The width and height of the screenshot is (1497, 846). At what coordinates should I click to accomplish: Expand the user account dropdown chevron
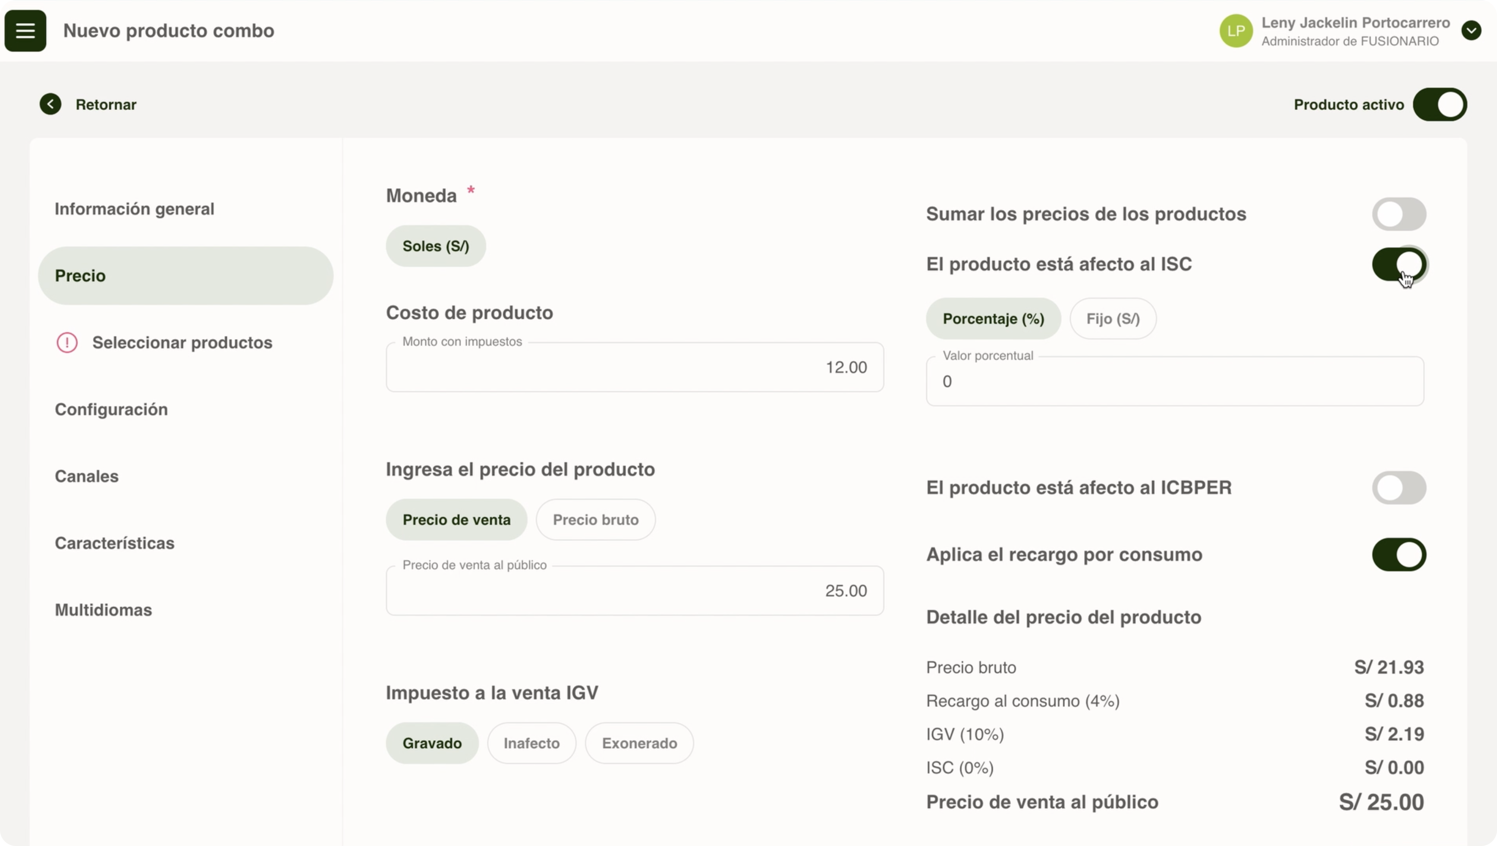pos(1471,30)
